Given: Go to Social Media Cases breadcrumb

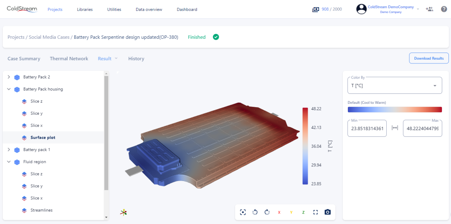Looking at the screenshot, I should click(x=49, y=37).
